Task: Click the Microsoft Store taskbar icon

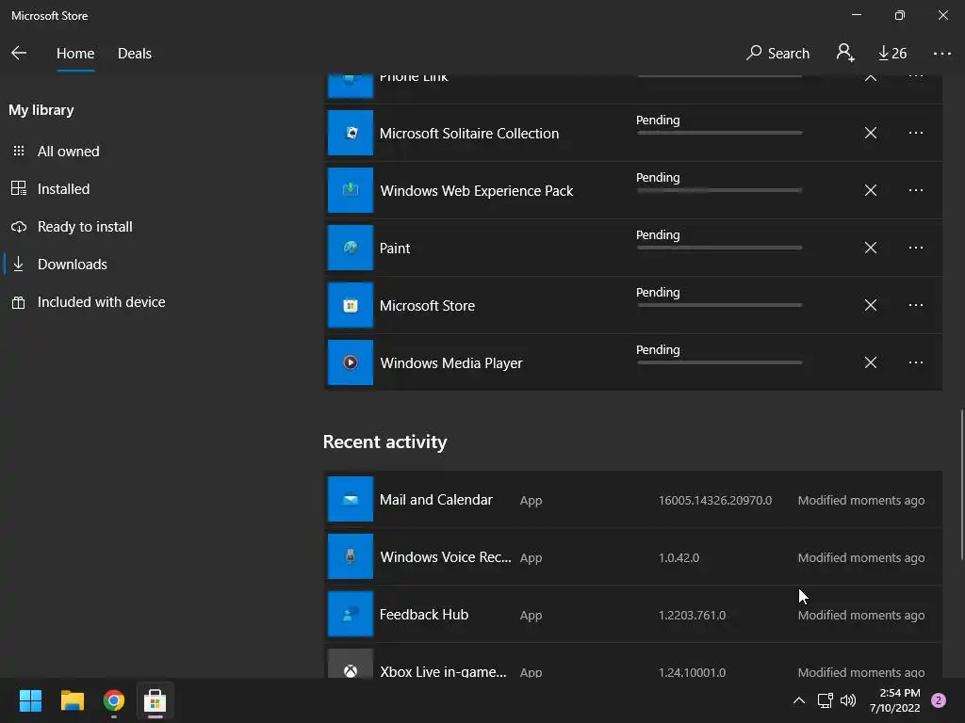Action: pos(155,700)
